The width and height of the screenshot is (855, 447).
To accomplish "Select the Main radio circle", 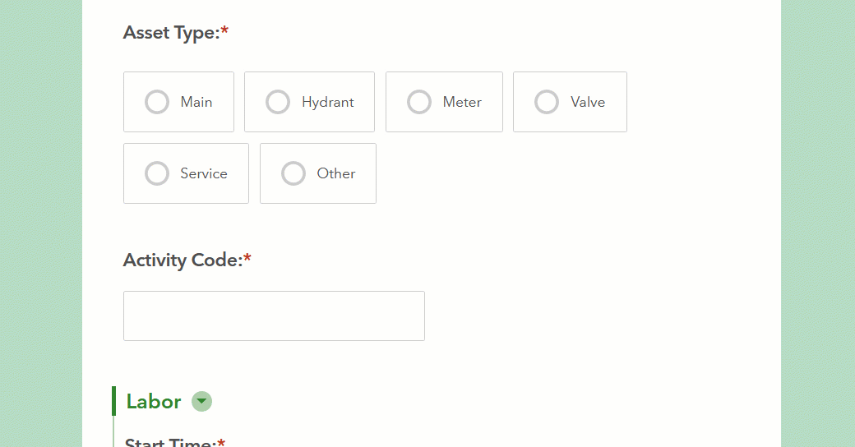I will click(157, 102).
